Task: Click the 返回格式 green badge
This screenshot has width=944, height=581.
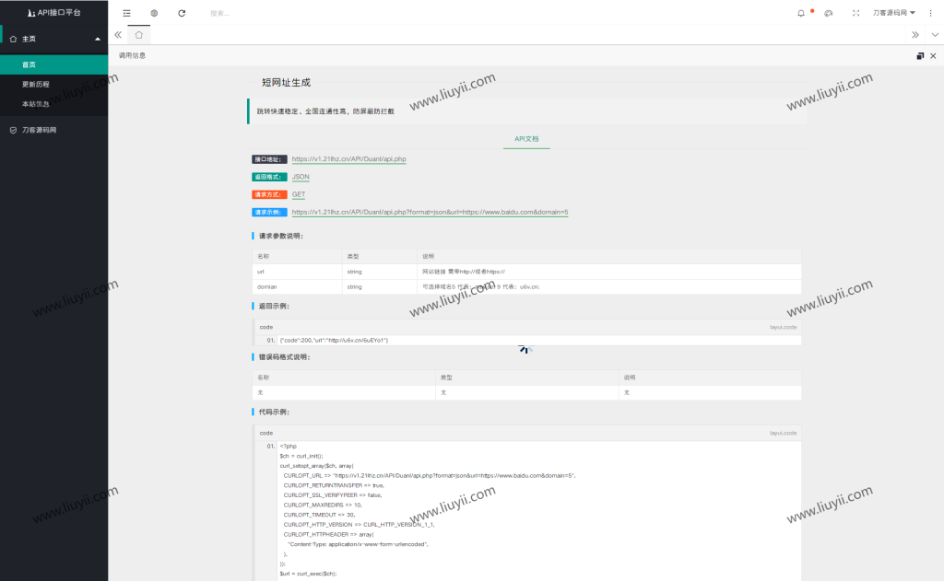Action: pos(269,177)
